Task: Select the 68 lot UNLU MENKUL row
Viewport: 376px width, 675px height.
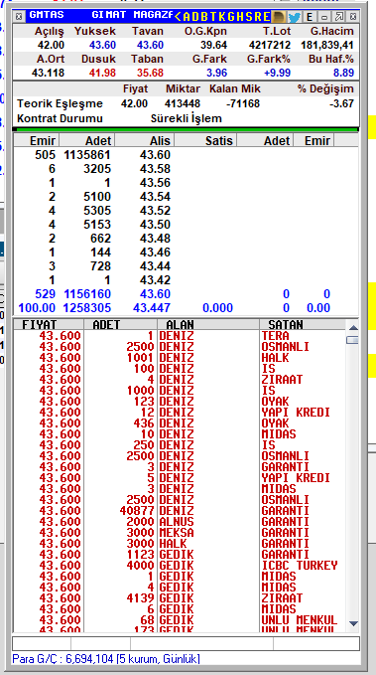Action: pyautogui.click(x=180, y=620)
